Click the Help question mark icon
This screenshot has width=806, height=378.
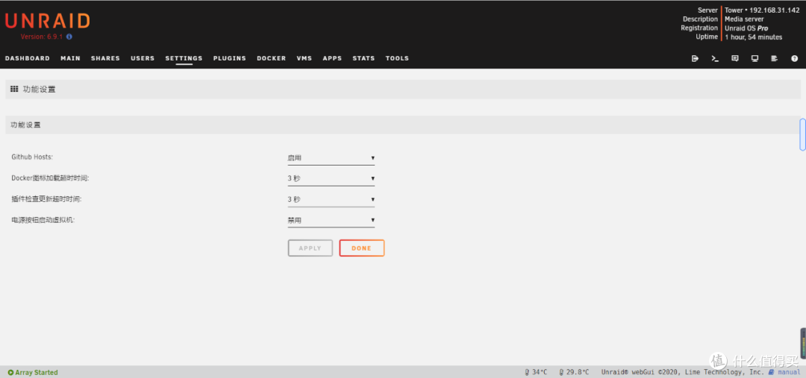[794, 58]
